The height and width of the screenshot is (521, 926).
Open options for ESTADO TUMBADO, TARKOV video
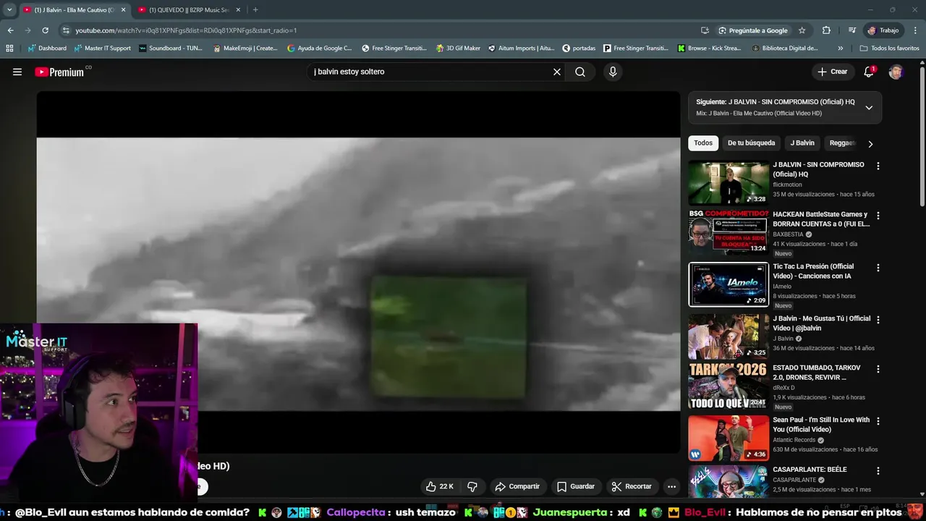(x=878, y=369)
